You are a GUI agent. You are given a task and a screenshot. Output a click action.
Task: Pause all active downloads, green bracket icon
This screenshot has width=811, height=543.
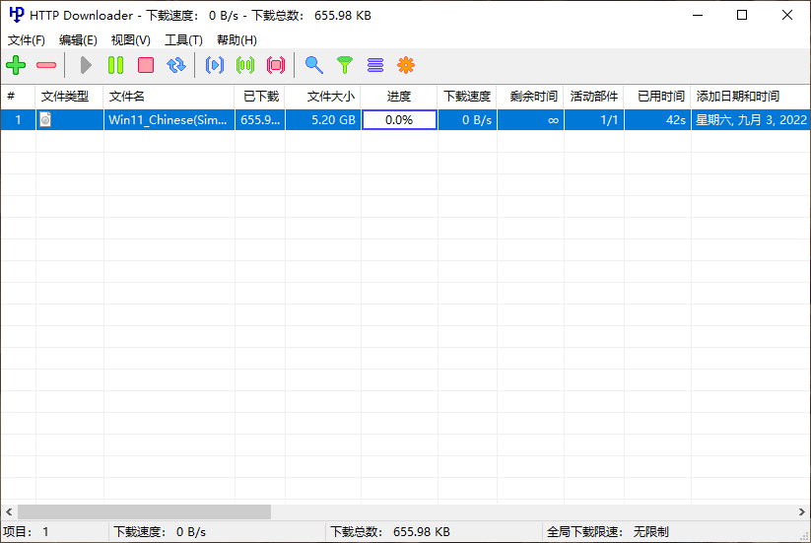[245, 65]
